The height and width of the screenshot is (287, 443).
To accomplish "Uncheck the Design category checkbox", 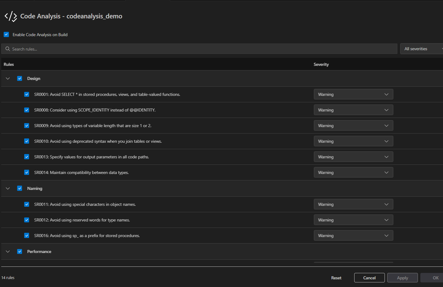I will [x=20, y=78].
